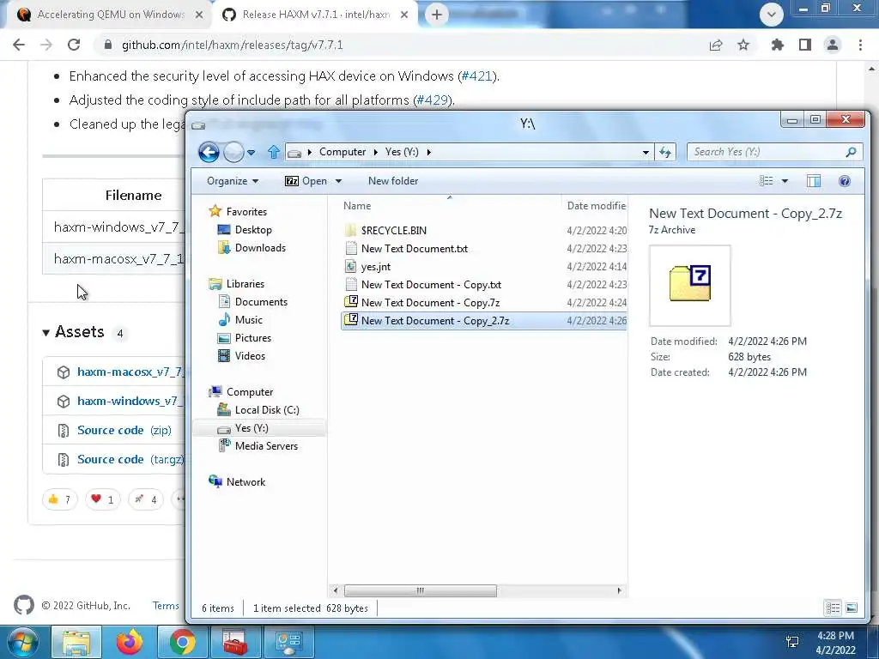
Task: Open a new Chrome tab
Action: (x=437, y=15)
